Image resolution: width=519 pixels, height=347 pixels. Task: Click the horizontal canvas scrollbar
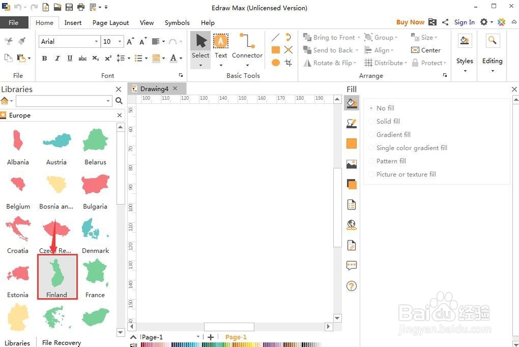[x=229, y=327]
